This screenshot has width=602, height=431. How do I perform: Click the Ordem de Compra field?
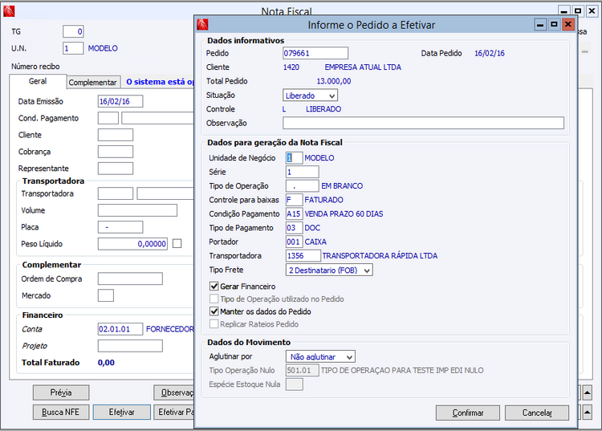(130, 279)
